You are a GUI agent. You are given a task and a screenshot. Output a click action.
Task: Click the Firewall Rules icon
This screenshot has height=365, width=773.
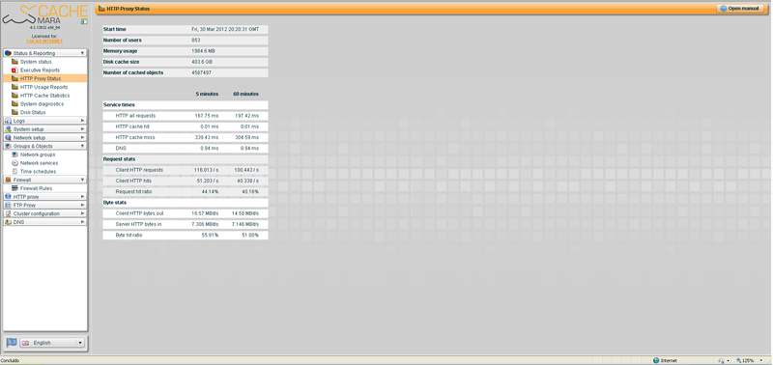click(14, 188)
